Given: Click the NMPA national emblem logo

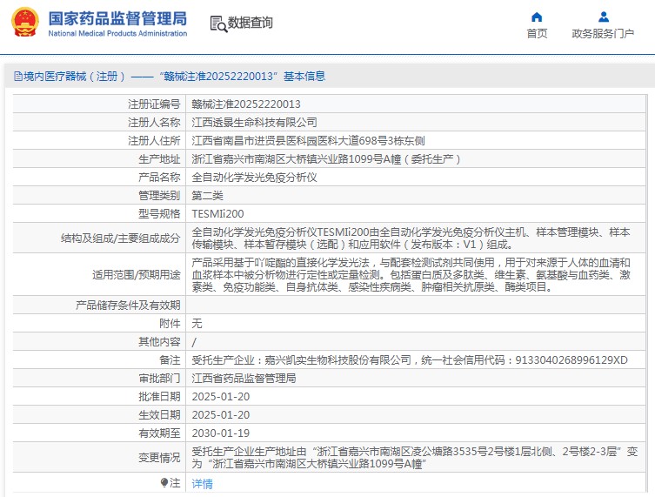Looking at the screenshot, I should pos(24,24).
